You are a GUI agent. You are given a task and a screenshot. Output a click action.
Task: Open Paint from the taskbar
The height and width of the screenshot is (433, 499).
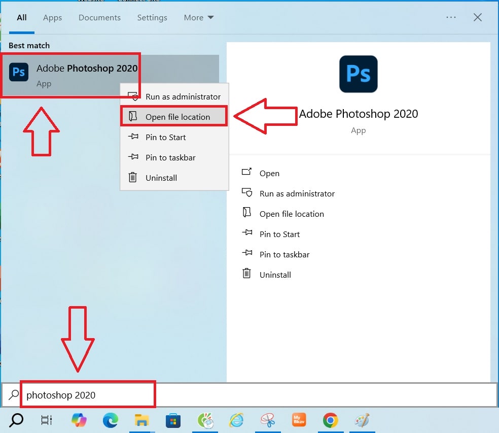362,420
